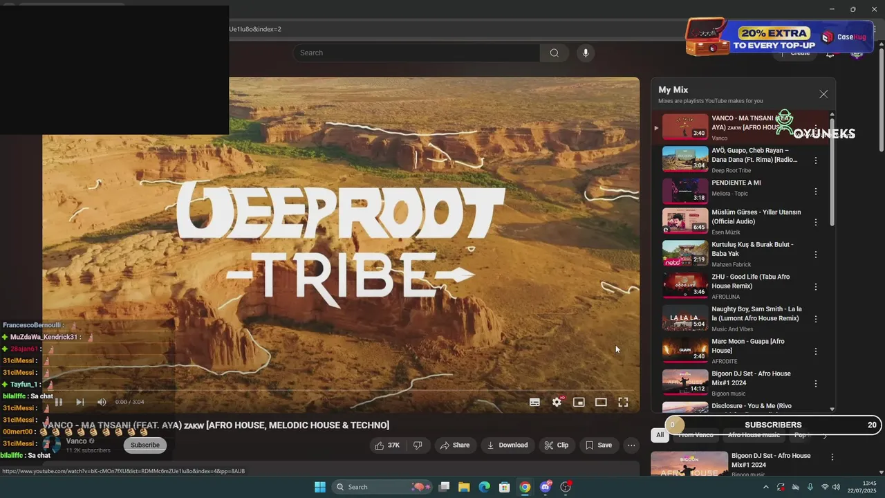885x498 pixels.
Task: Click into the YouTube search field
Action: point(417,53)
